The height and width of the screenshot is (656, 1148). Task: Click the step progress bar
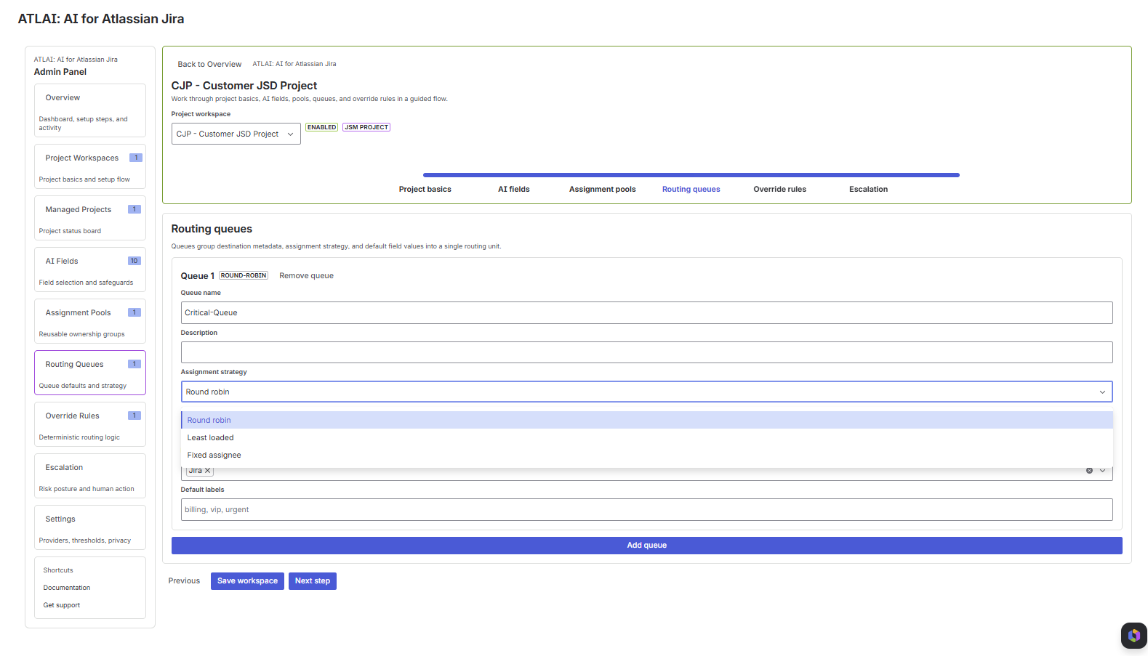tap(691, 175)
